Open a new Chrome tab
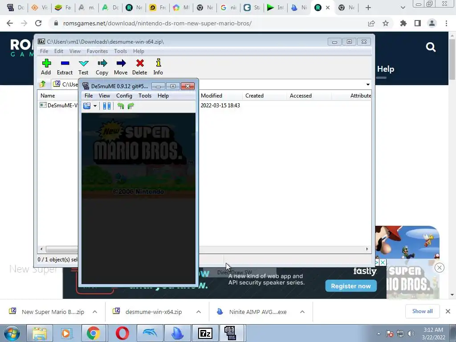Viewport: 456px width, 342px height. (368, 8)
